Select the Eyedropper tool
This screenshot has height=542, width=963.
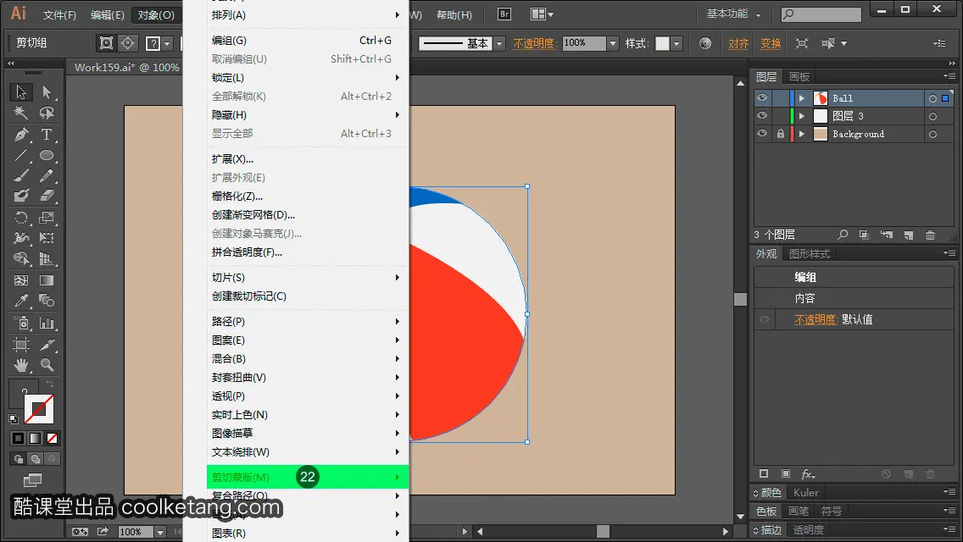[21, 301]
